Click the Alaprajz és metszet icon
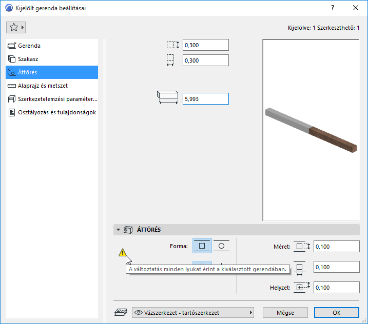The image size is (368, 324). [12, 86]
